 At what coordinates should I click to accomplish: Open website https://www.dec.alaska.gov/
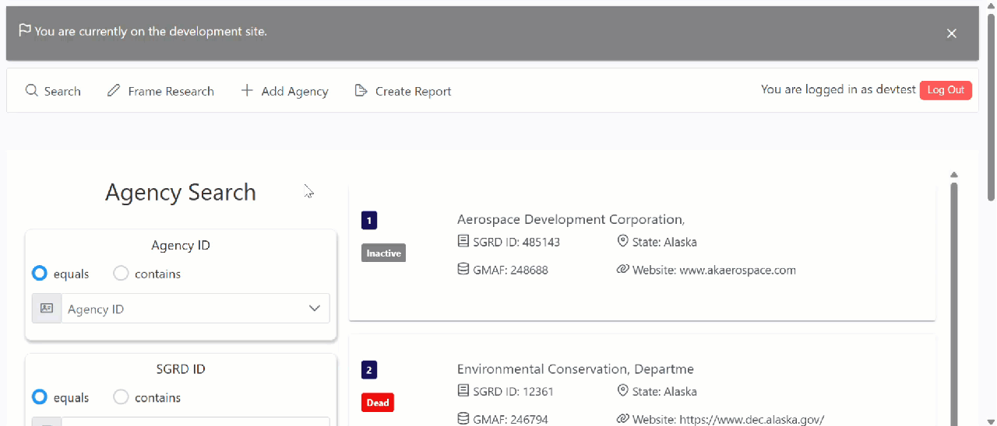(752, 420)
